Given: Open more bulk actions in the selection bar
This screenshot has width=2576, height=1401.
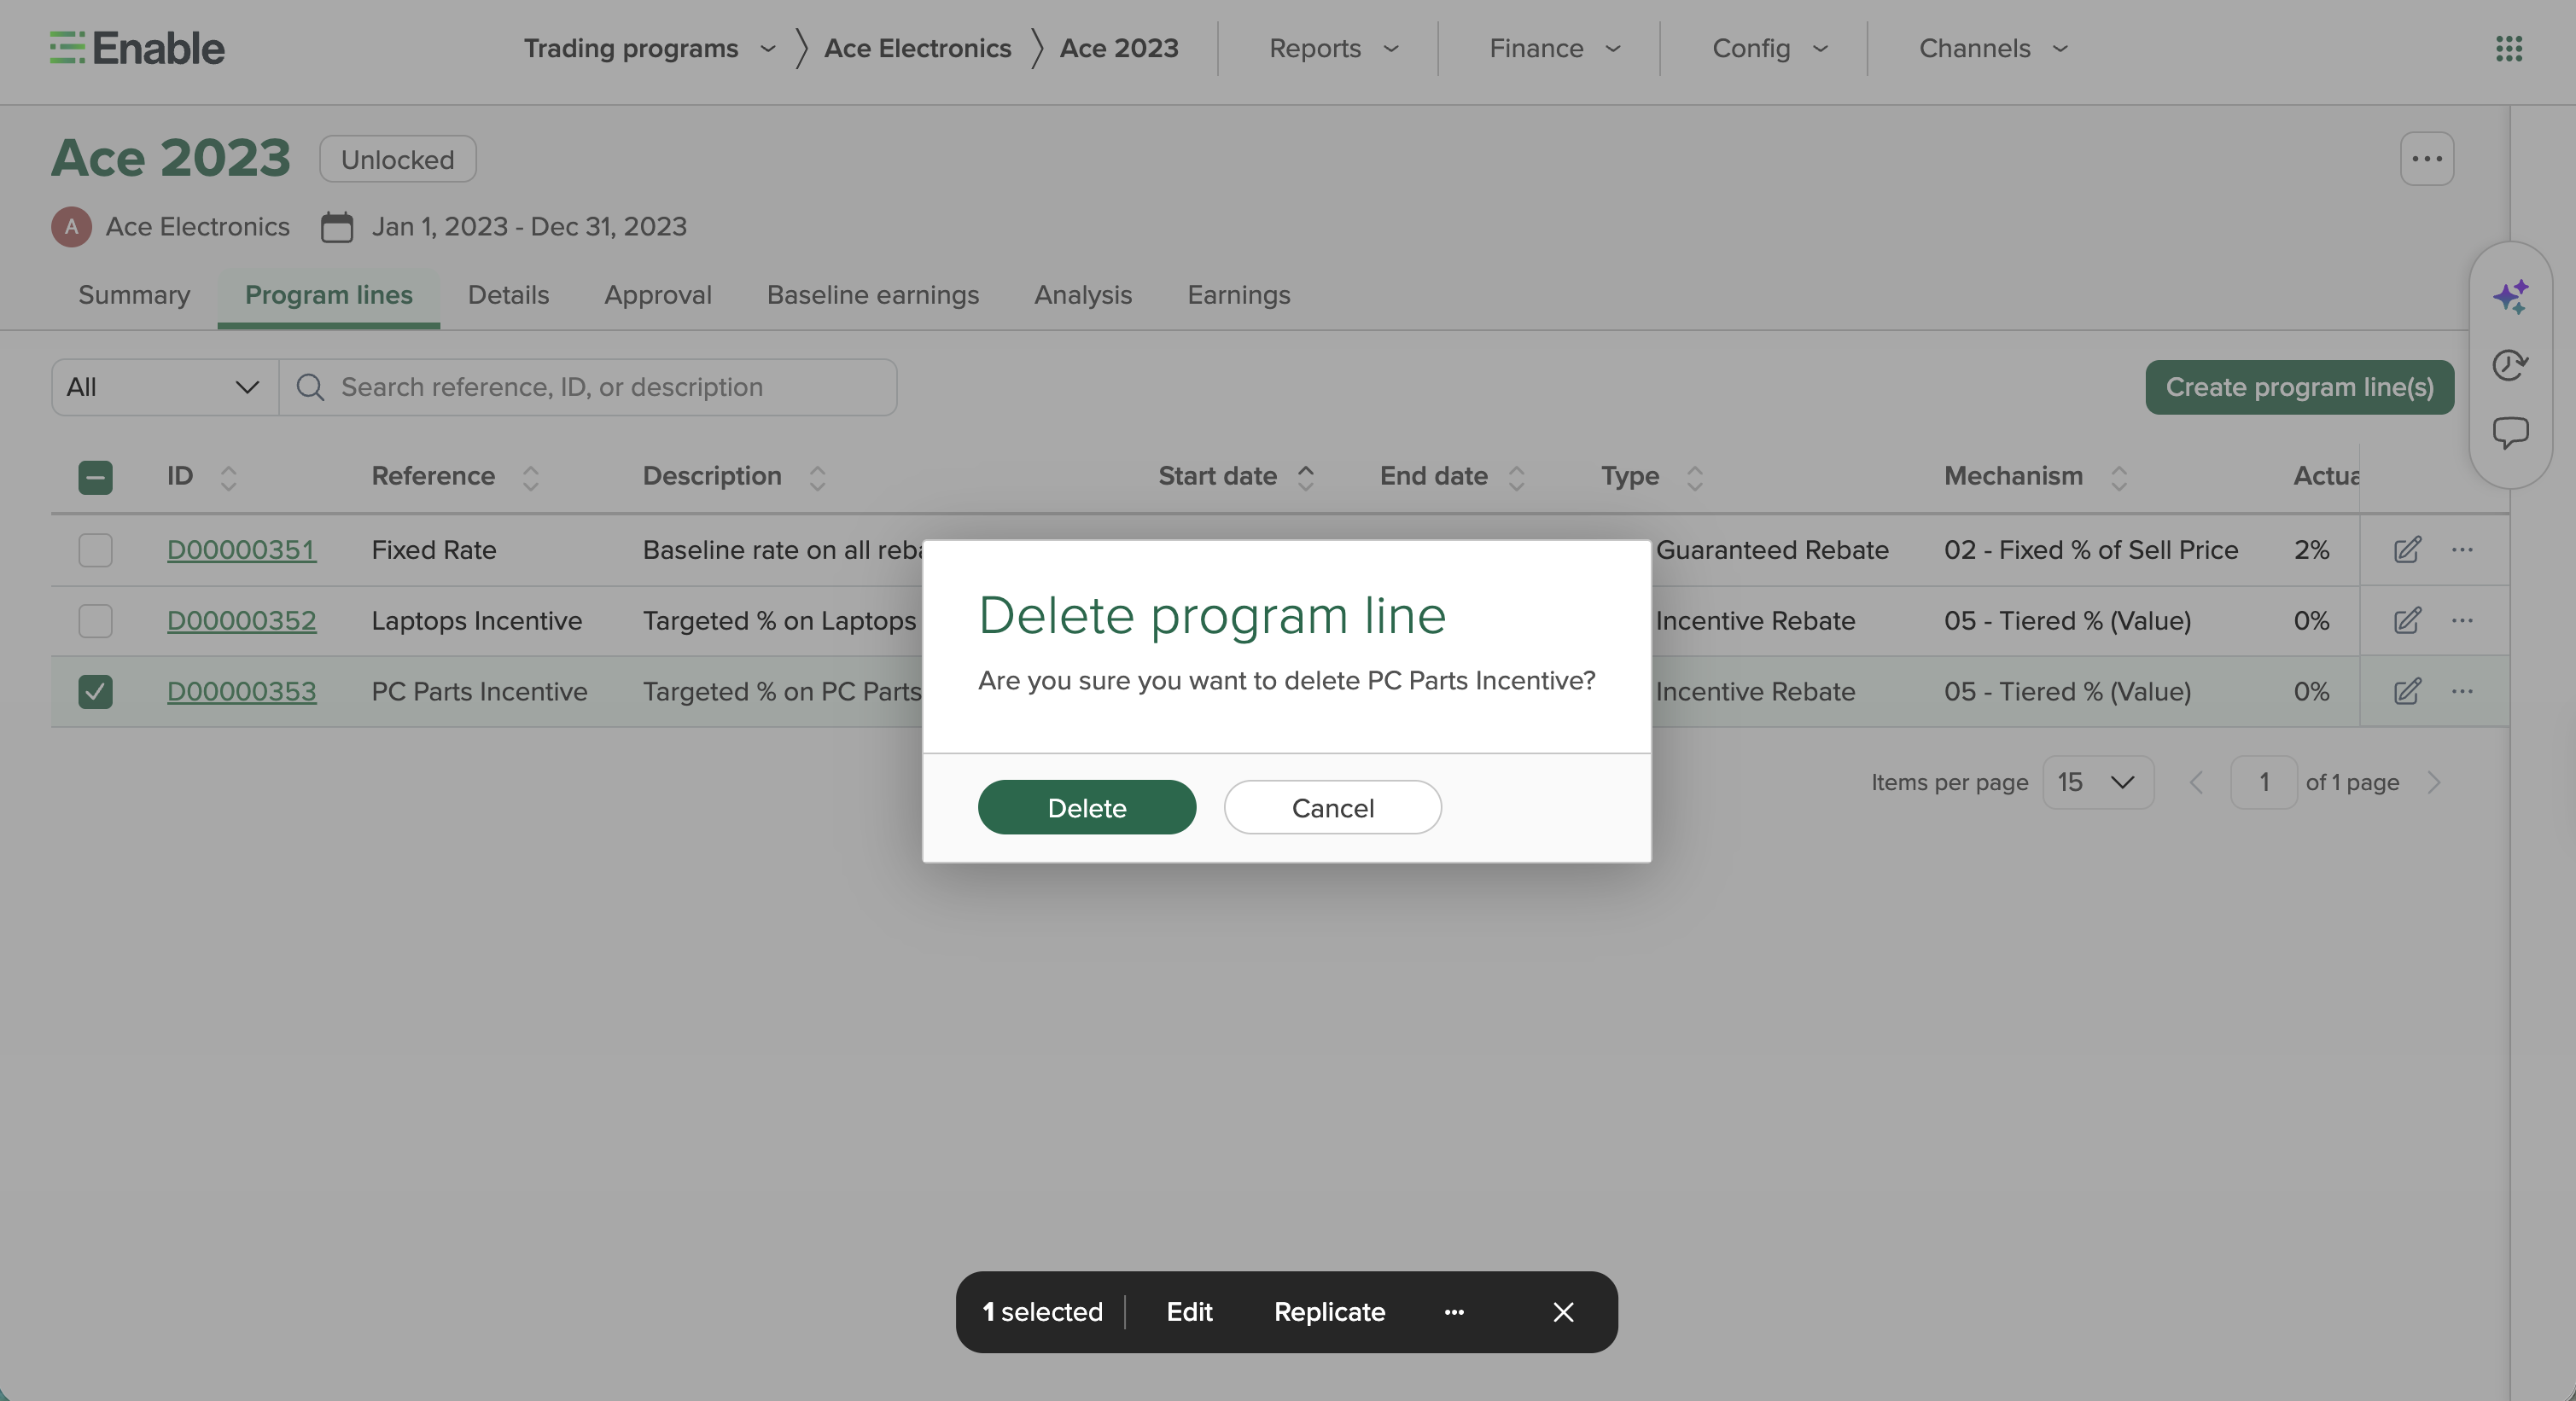Looking at the screenshot, I should [1454, 1312].
